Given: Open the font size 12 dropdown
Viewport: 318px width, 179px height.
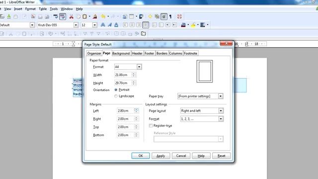Looking at the screenshot, I should pyautogui.click(x=94, y=25).
